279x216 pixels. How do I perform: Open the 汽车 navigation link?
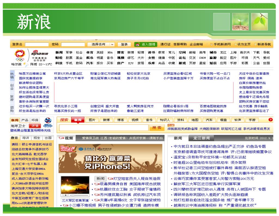90,63
